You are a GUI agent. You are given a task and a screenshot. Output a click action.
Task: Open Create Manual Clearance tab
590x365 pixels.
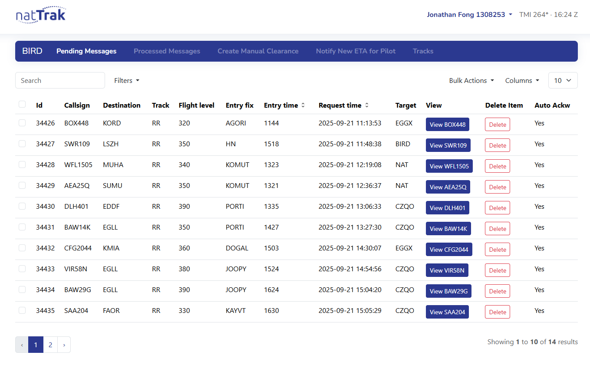point(258,51)
